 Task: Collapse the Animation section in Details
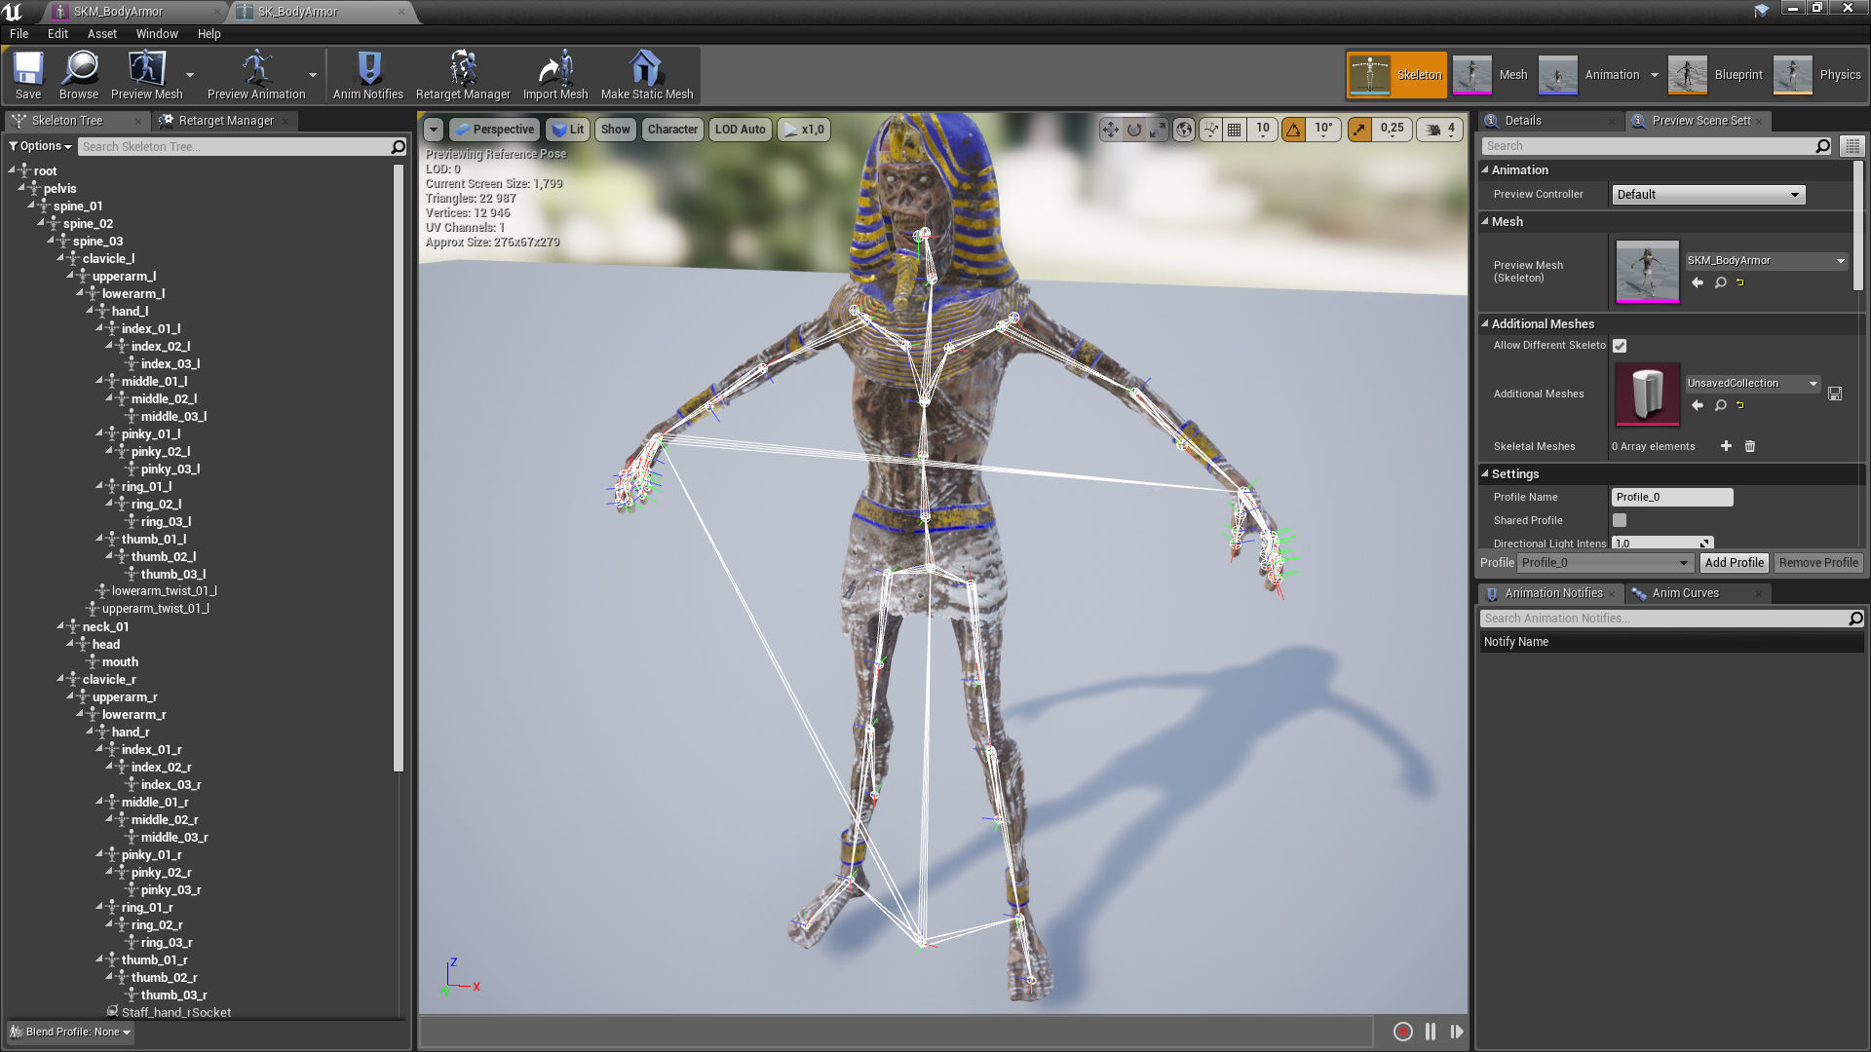[x=1485, y=169]
